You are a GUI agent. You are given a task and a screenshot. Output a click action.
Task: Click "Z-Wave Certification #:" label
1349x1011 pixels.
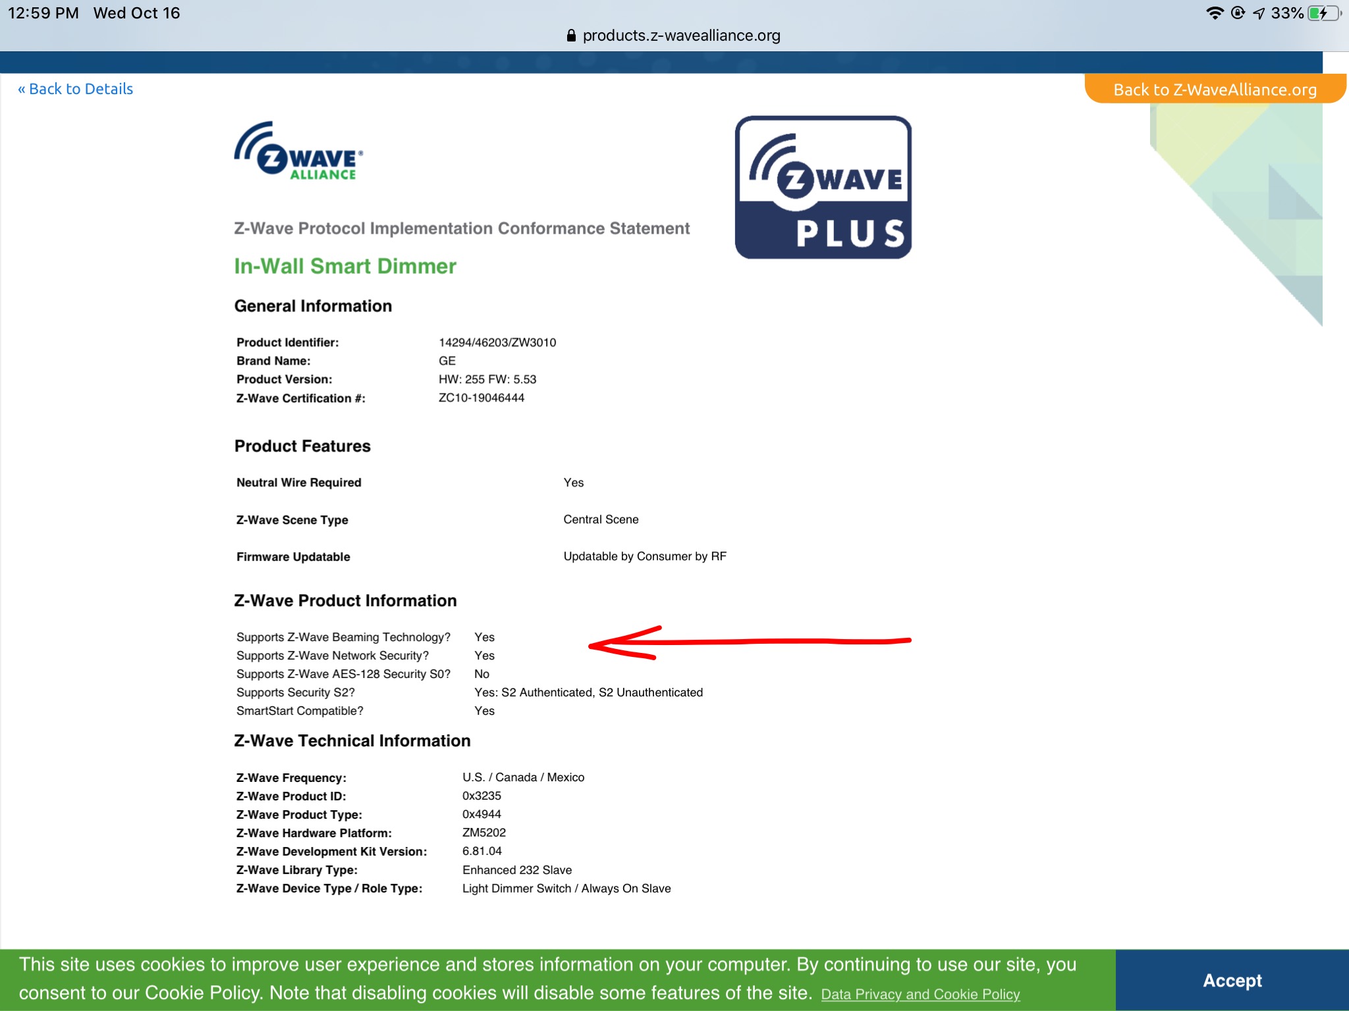301,398
